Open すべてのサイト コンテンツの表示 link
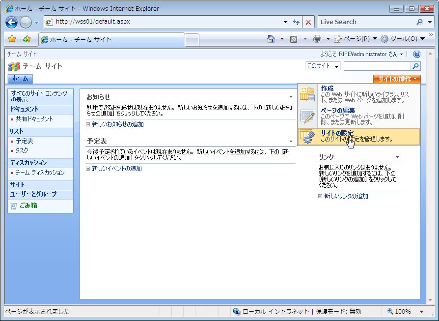The width and height of the screenshot is (439, 321). pos(39,96)
